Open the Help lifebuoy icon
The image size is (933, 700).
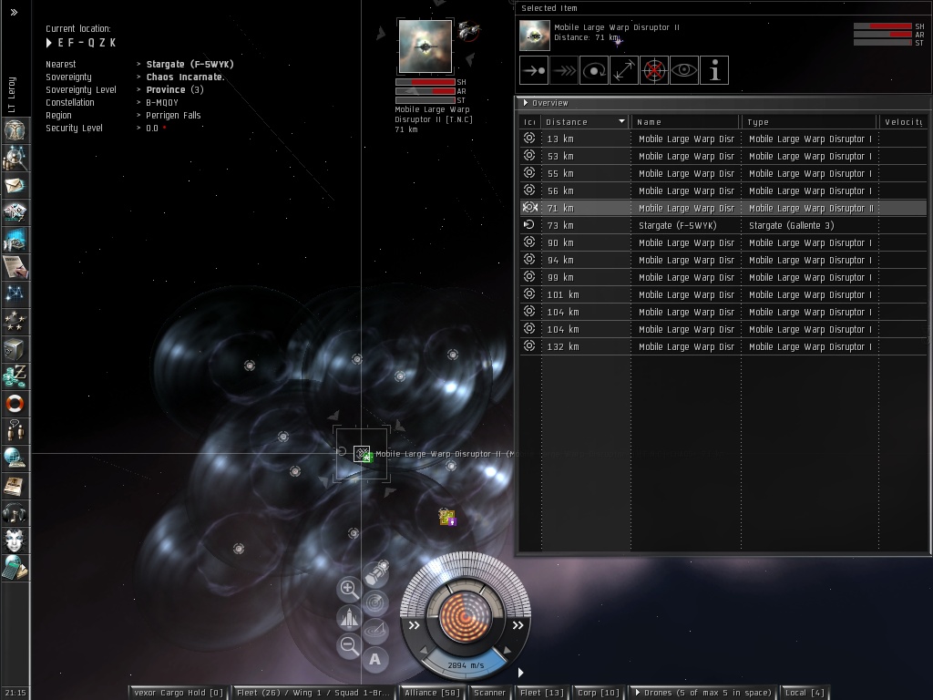coord(15,404)
